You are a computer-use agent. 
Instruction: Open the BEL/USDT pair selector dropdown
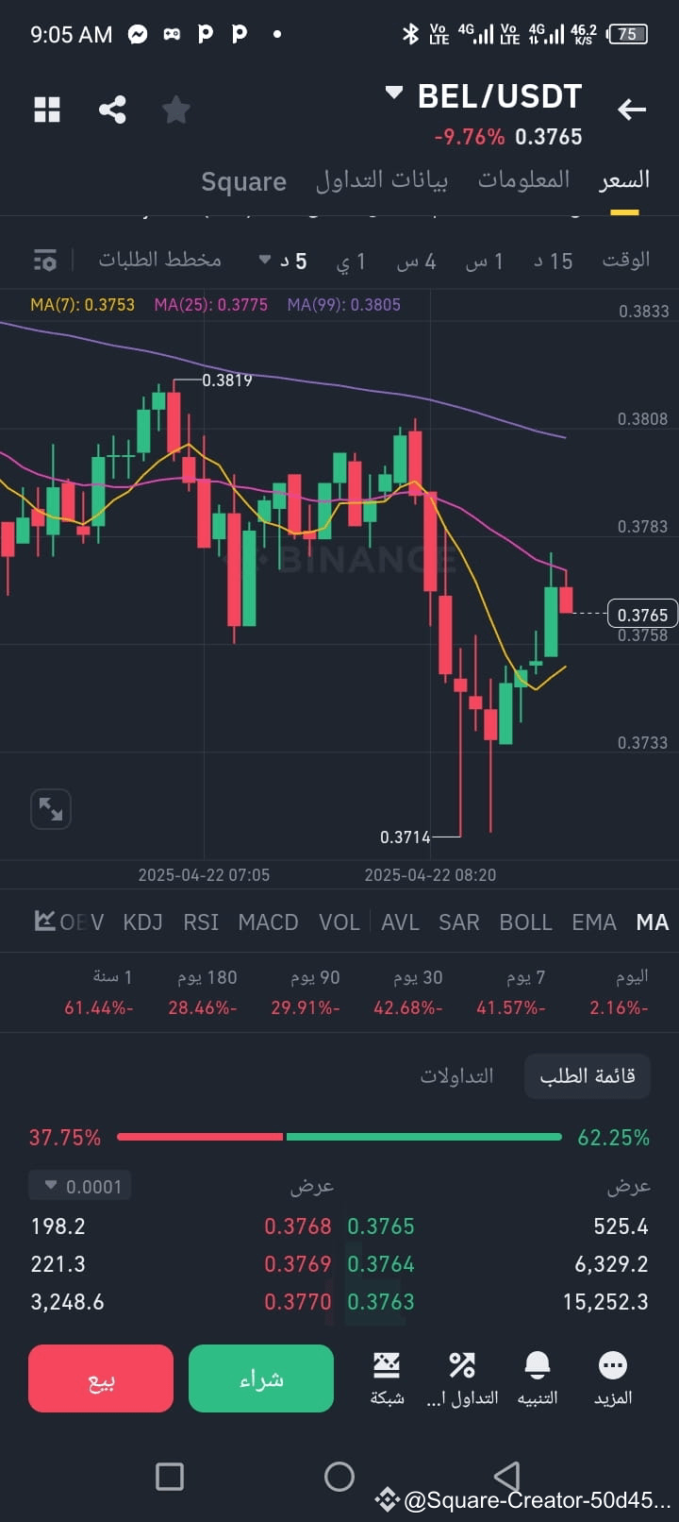point(487,95)
